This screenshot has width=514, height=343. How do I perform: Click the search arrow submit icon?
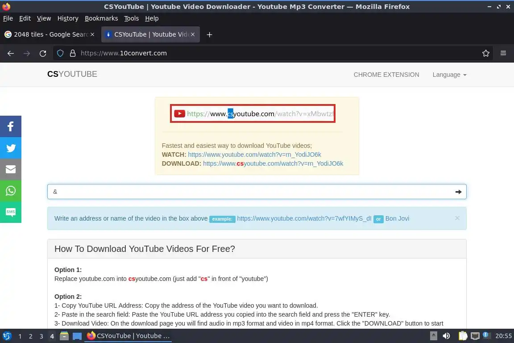[x=458, y=192]
